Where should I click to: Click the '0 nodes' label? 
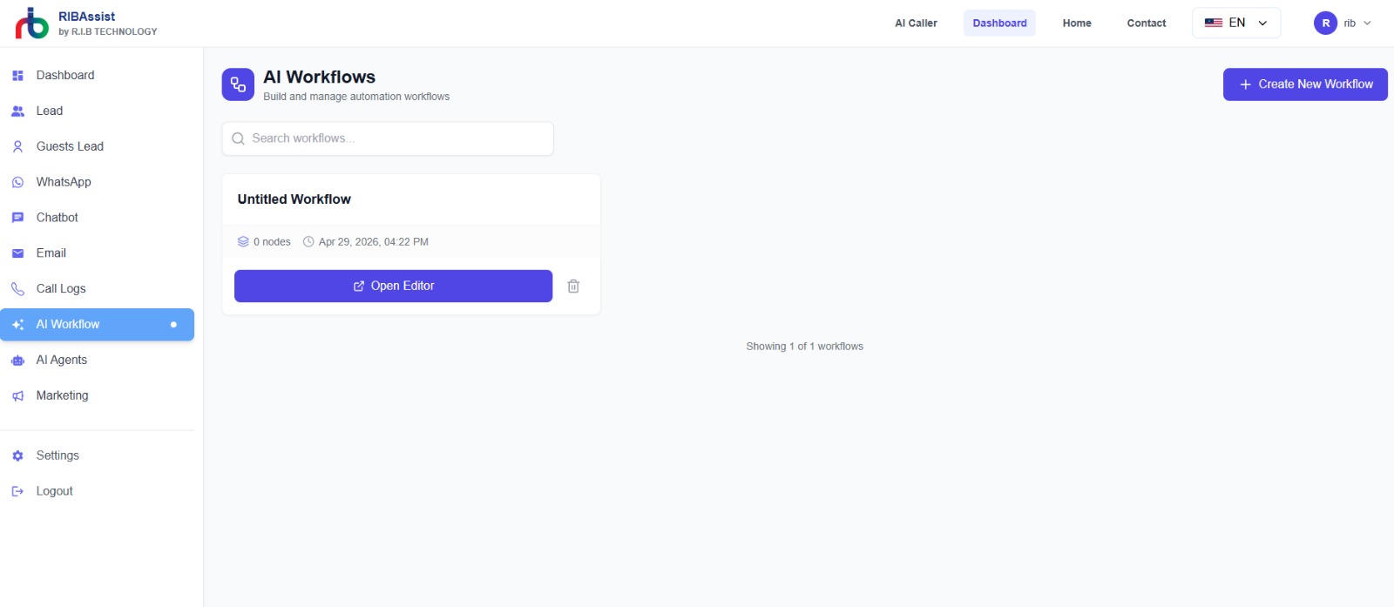tap(272, 242)
